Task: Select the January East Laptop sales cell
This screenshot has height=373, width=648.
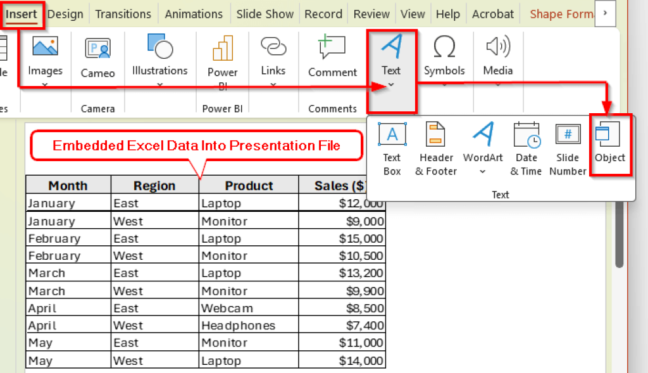Action: pos(342,203)
